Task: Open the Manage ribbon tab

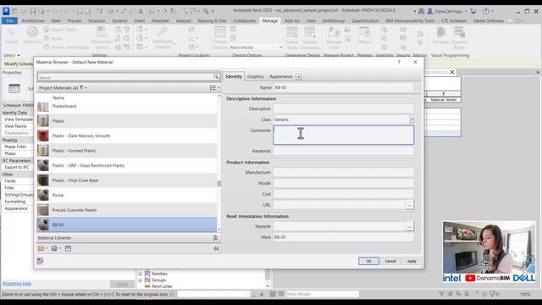Action: (x=270, y=20)
